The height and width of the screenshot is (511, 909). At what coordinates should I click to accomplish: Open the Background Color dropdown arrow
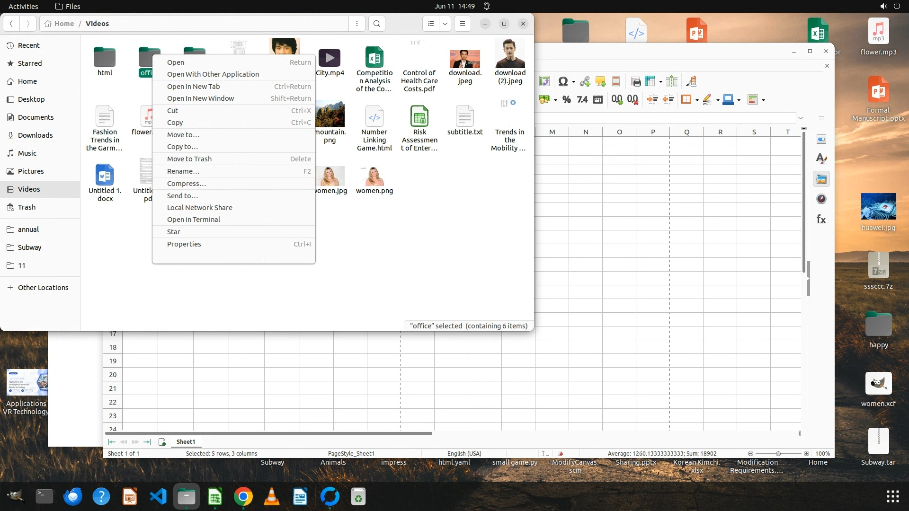coord(739,100)
